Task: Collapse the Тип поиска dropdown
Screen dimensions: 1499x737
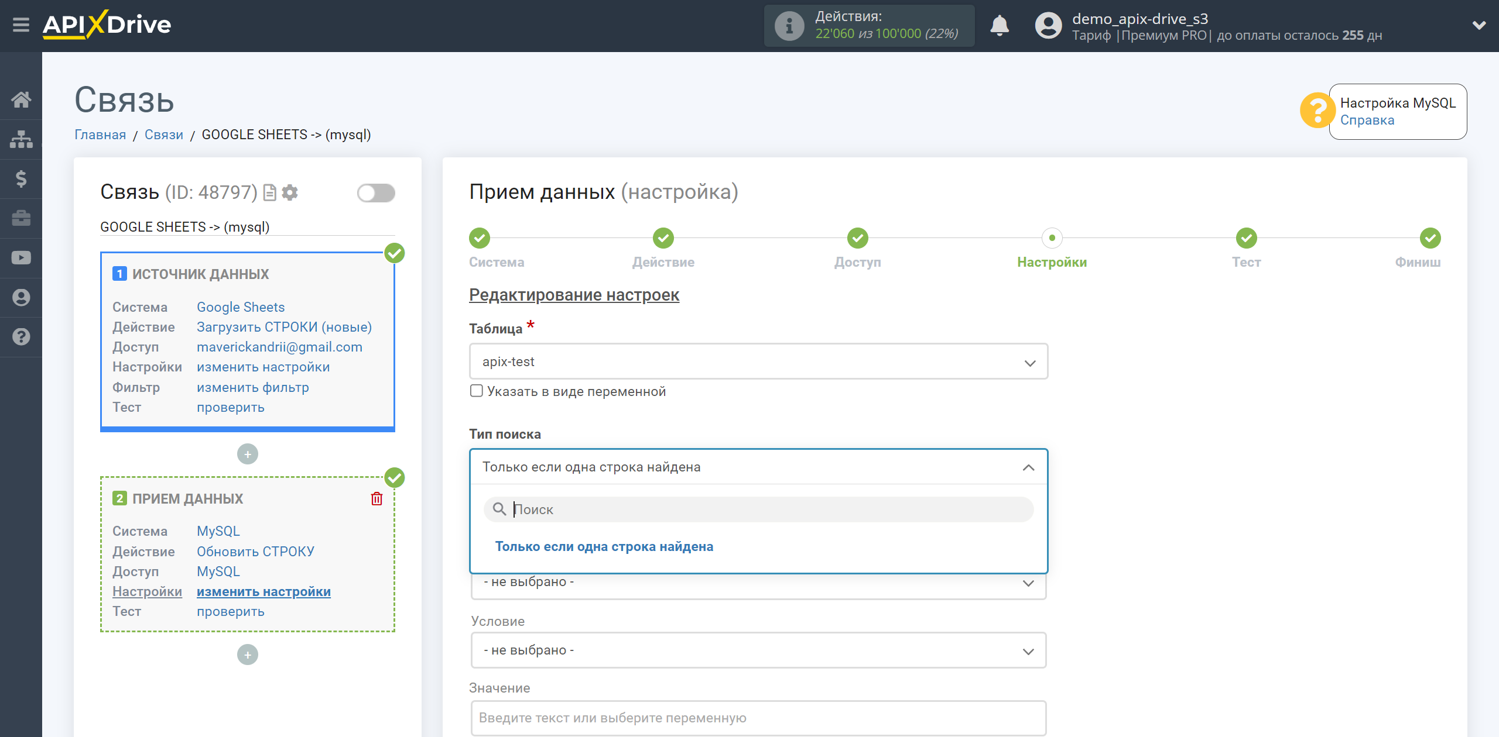Action: (758, 467)
